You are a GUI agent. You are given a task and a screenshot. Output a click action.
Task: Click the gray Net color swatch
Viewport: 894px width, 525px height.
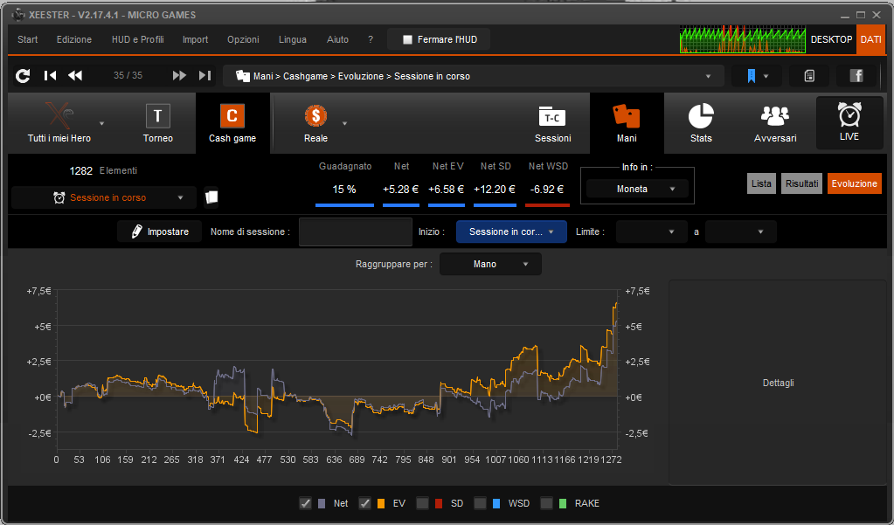(x=322, y=503)
